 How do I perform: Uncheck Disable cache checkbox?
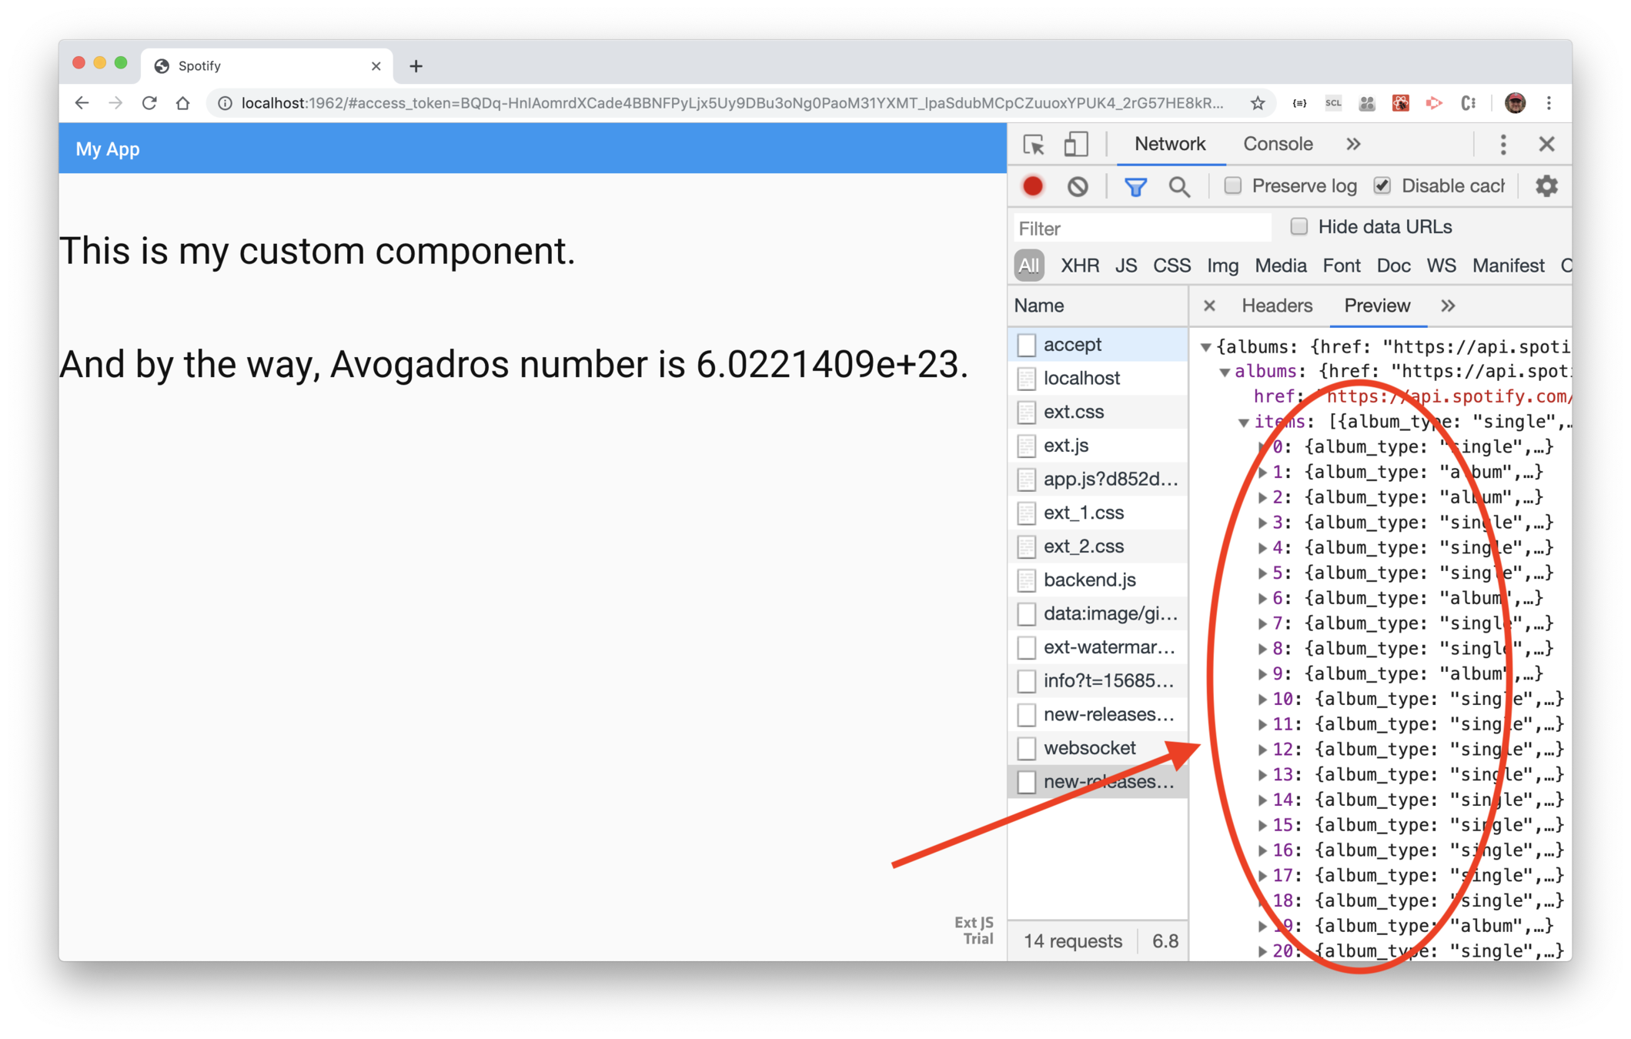1382,186
